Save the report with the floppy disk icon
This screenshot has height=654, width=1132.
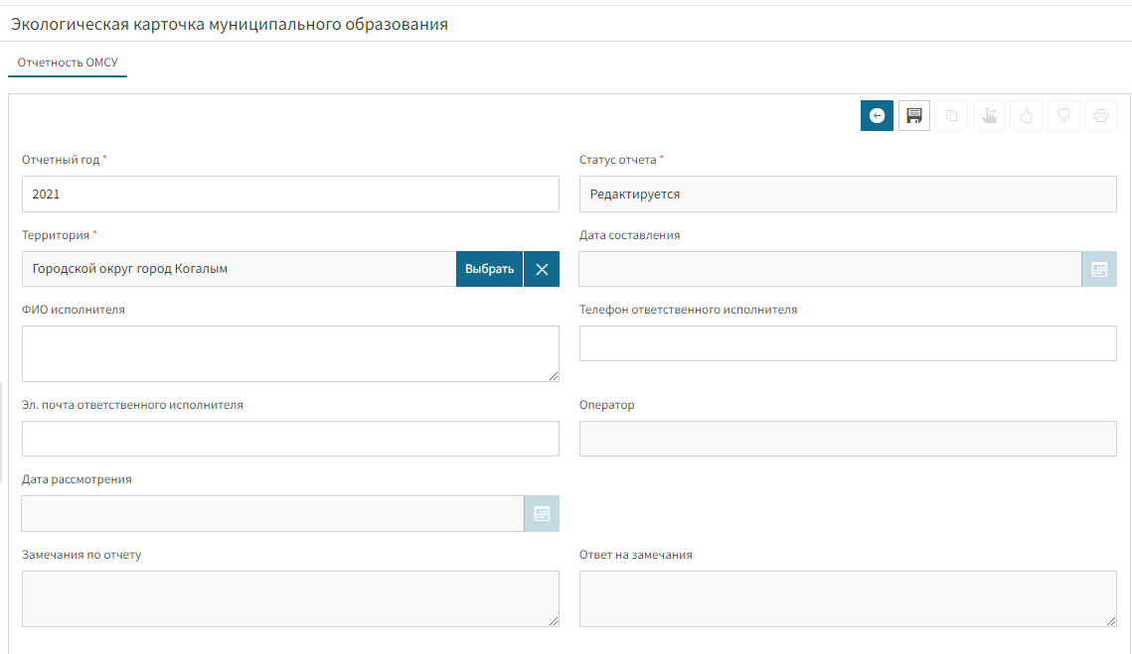point(914,116)
